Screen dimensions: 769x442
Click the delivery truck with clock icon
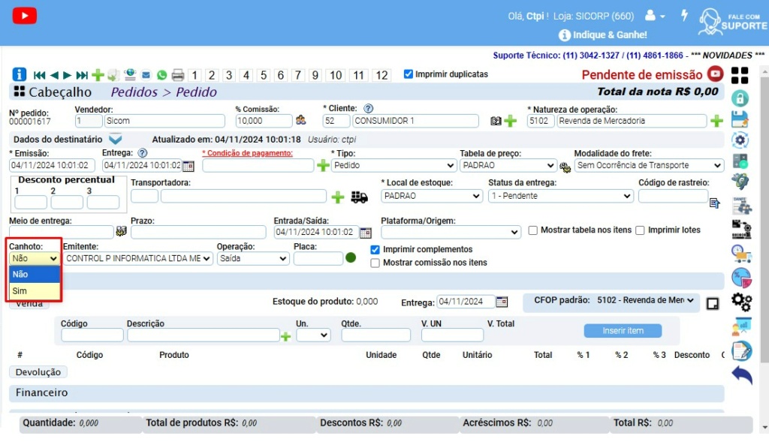coord(741,254)
